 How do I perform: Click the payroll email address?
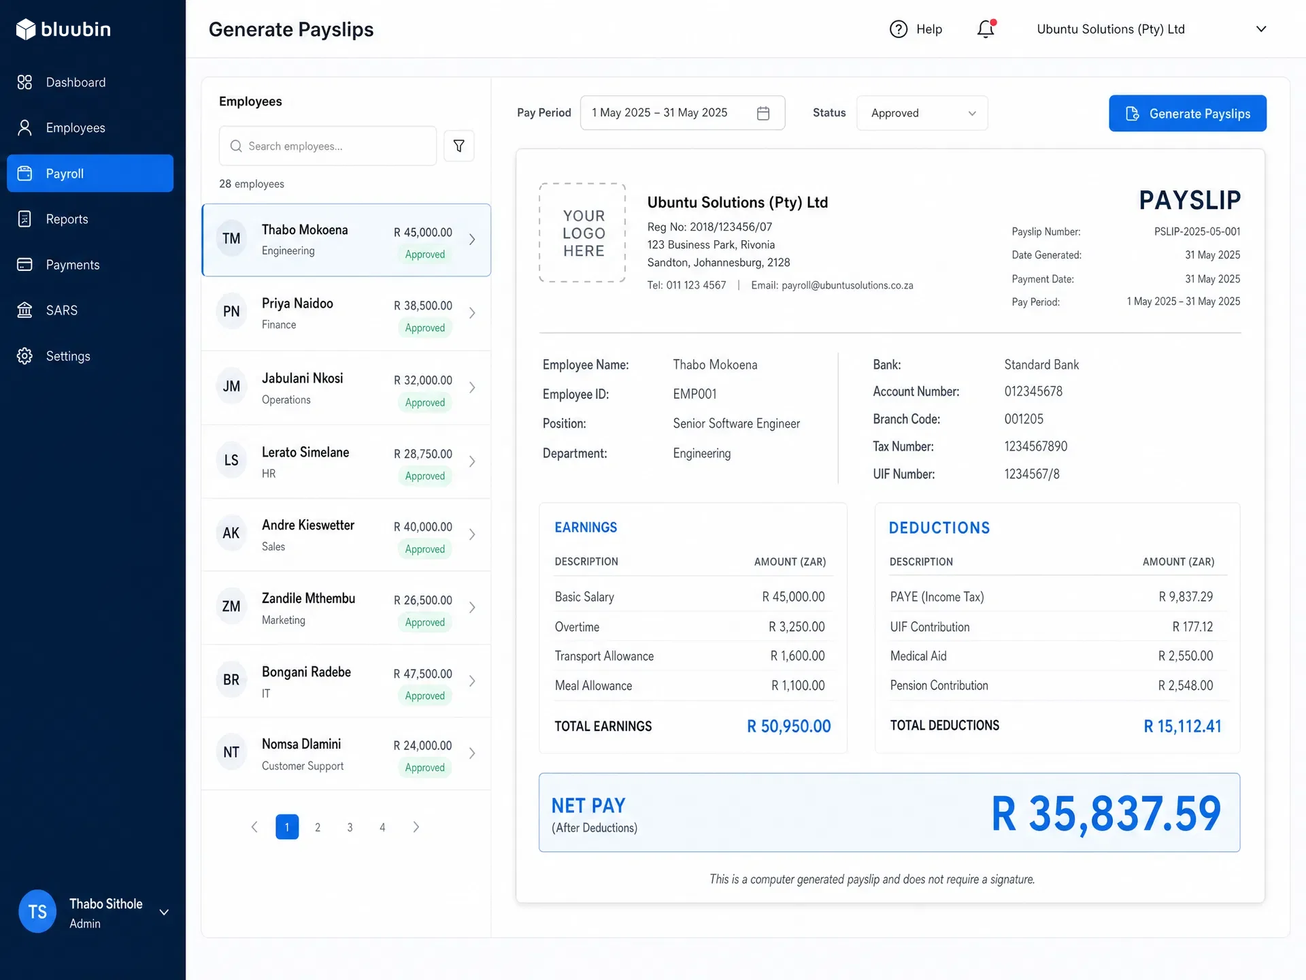pos(847,286)
